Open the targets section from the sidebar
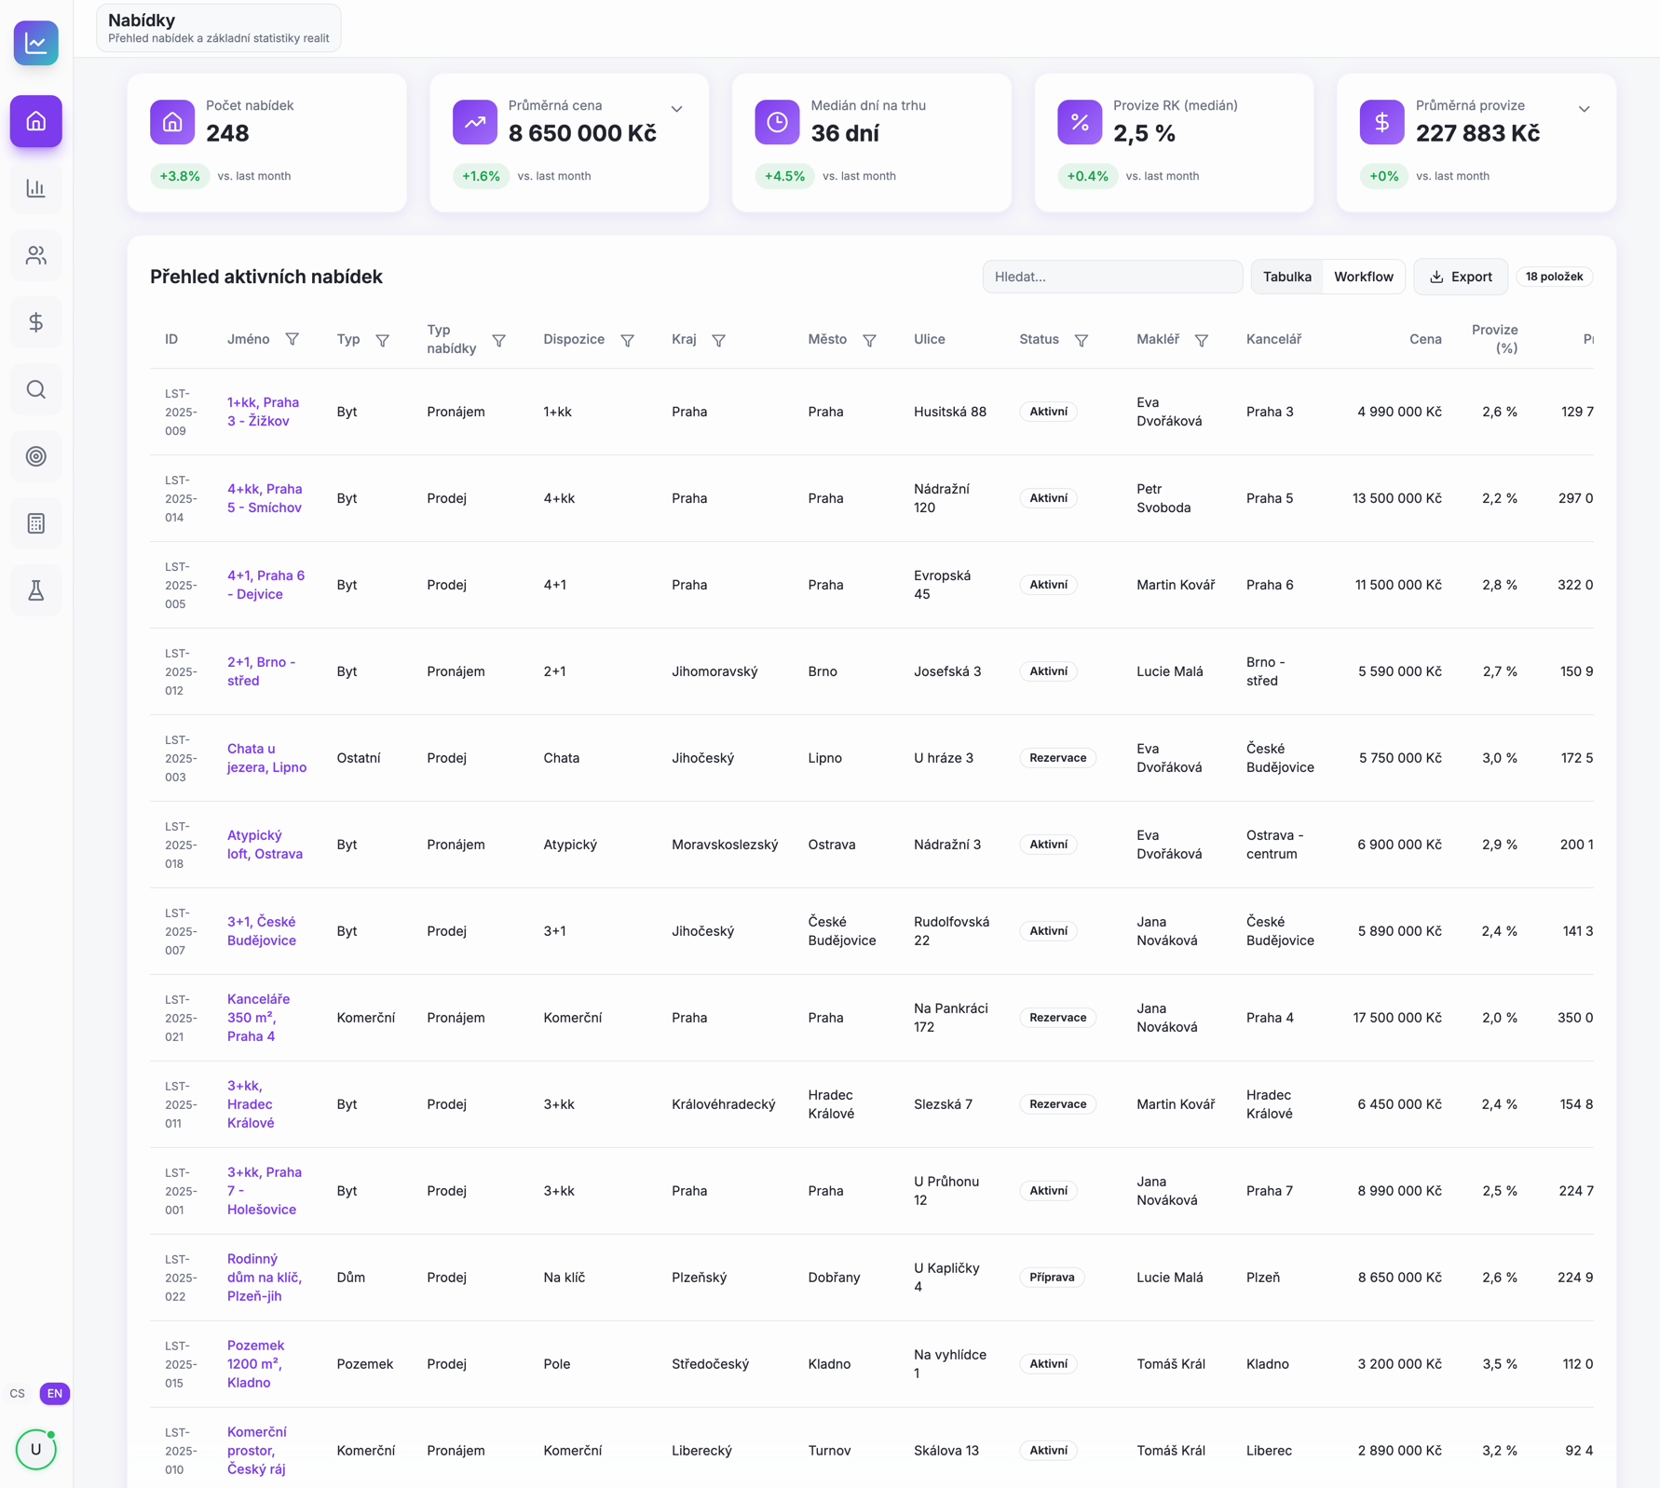1660x1488 pixels. (35, 456)
